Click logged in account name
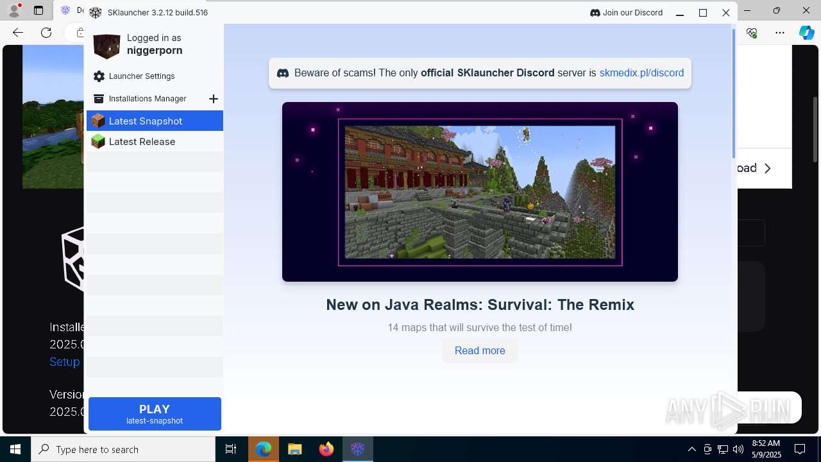Screen dimensions: 821x462 155,51
